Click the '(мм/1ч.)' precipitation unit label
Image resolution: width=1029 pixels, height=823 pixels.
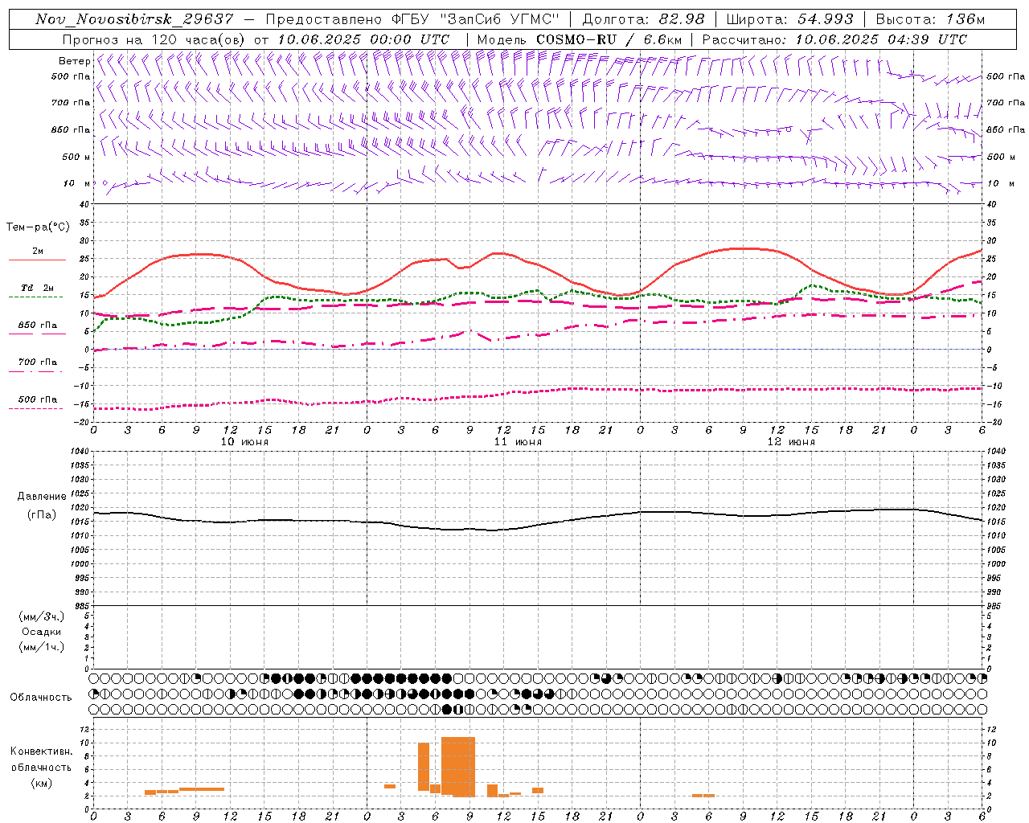click(x=42, y=647)
